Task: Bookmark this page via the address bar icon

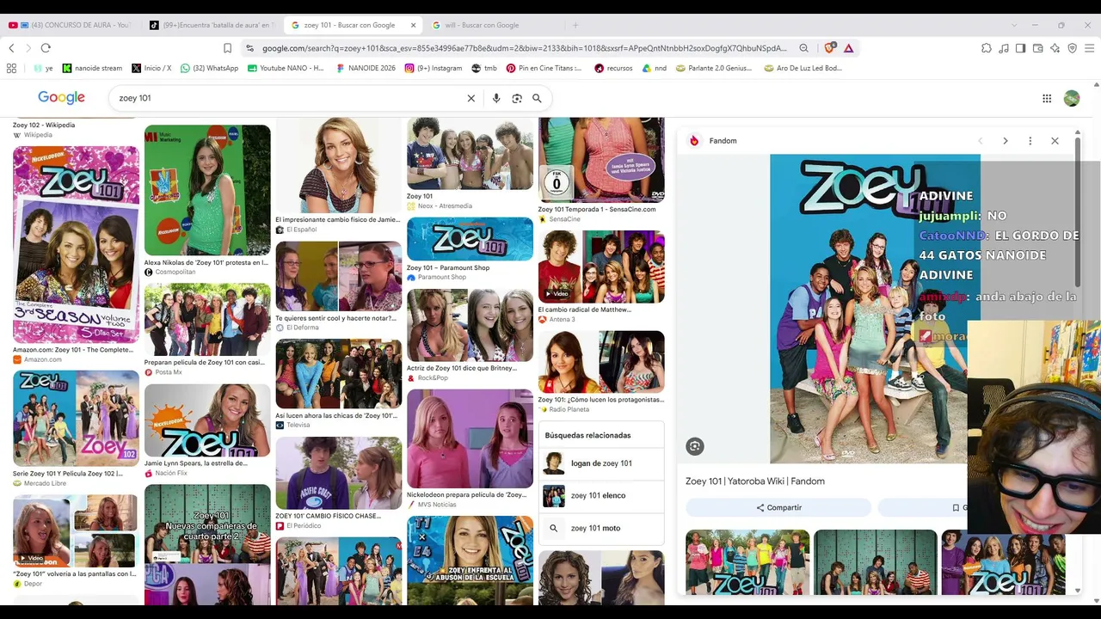Action: coord(227,48)
